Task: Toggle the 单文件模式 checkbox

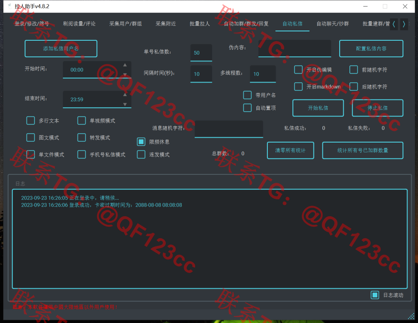Action: tap(31, 155)
